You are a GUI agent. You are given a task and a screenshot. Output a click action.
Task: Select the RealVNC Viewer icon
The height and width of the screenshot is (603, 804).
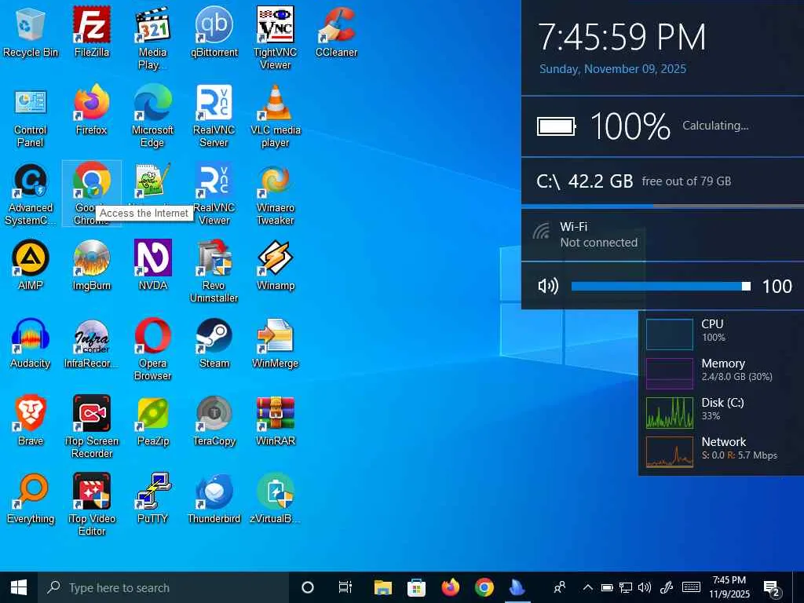click(x=214, y=195)
